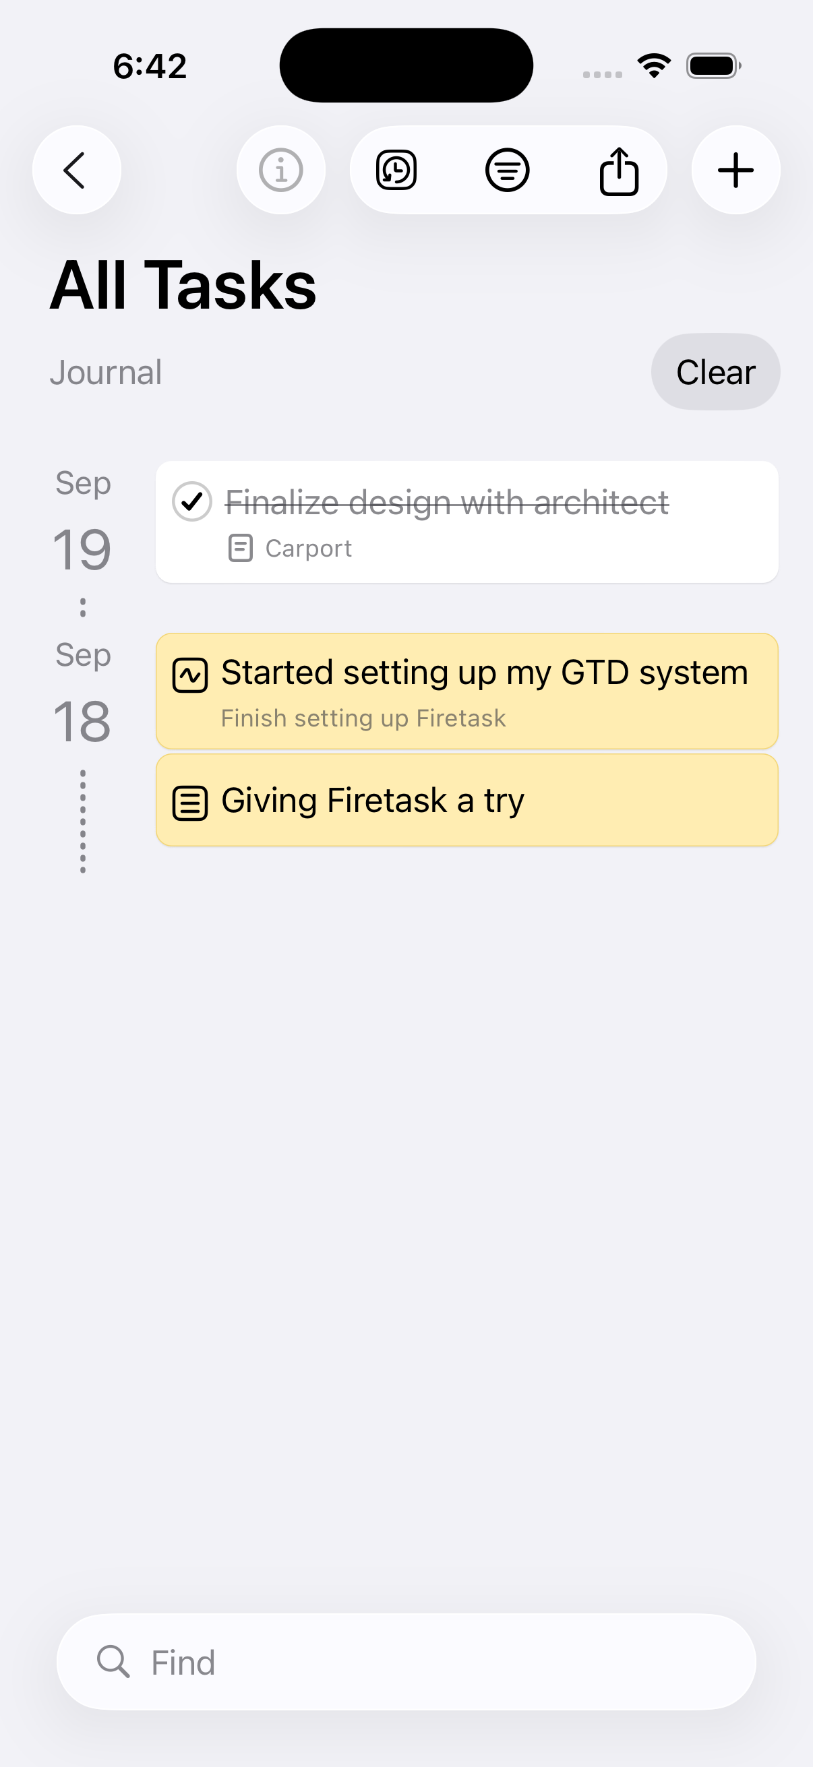Tap the back chevron button

click(x=76, y=170)
